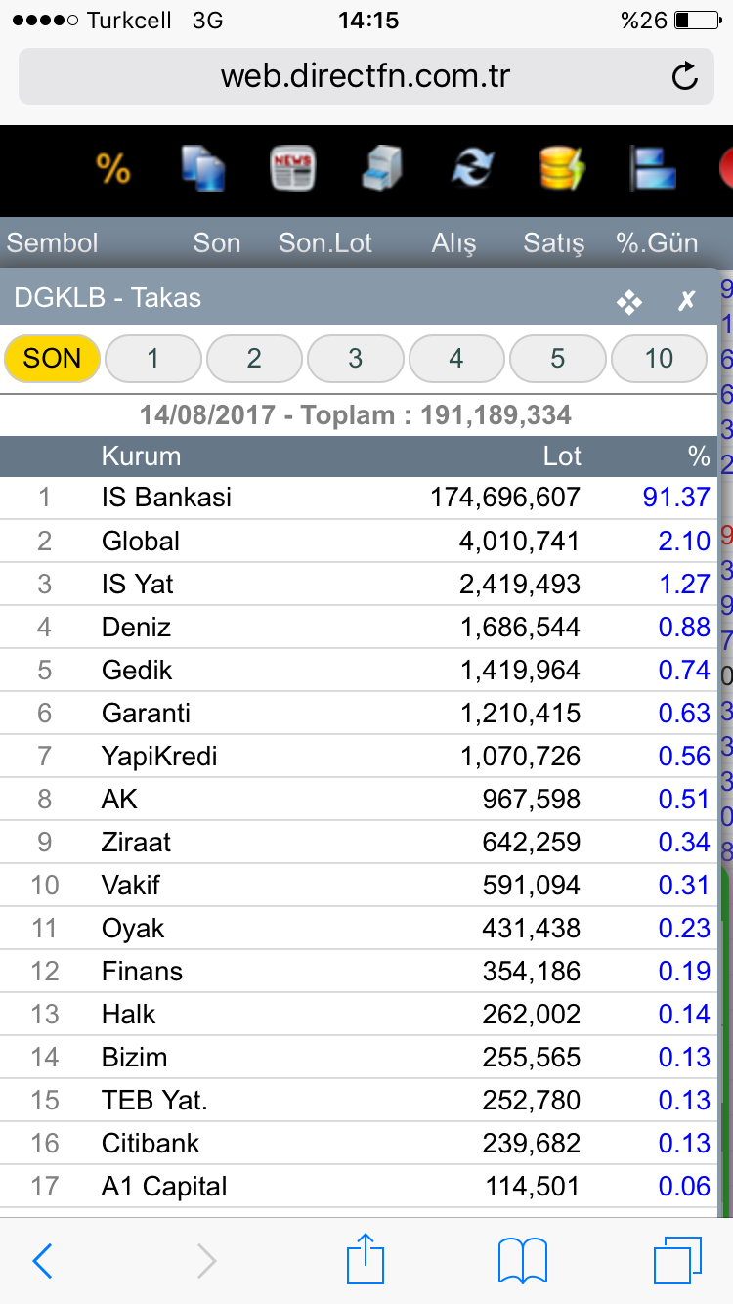The width and height of the screenshot is (733, 1304).
Task: Select the YapiKredi row
Action: [359, 756]
